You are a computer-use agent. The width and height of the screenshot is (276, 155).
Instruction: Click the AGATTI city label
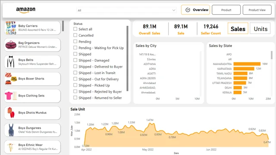pyautogui.click(x=151, y=74)
